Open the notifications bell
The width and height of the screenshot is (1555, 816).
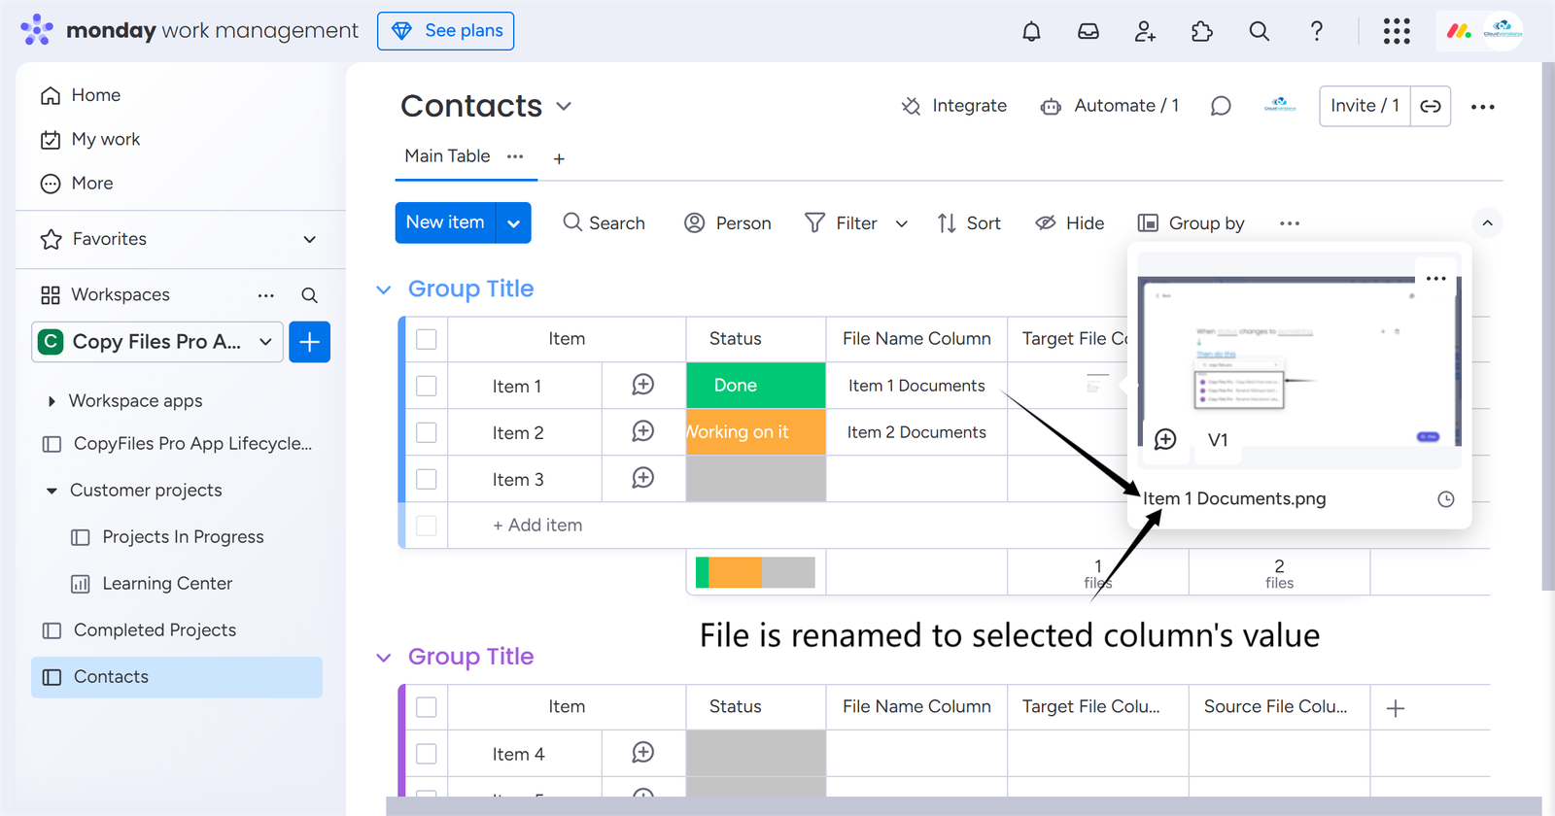pyautogui.click(x=1031, y=31)
